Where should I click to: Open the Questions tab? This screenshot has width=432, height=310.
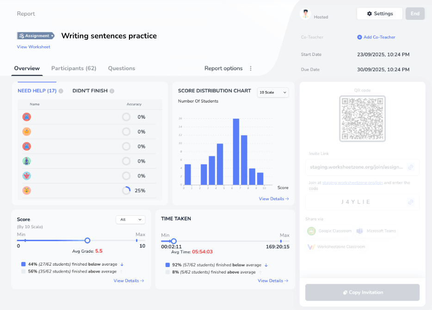[x=121, y=68]
